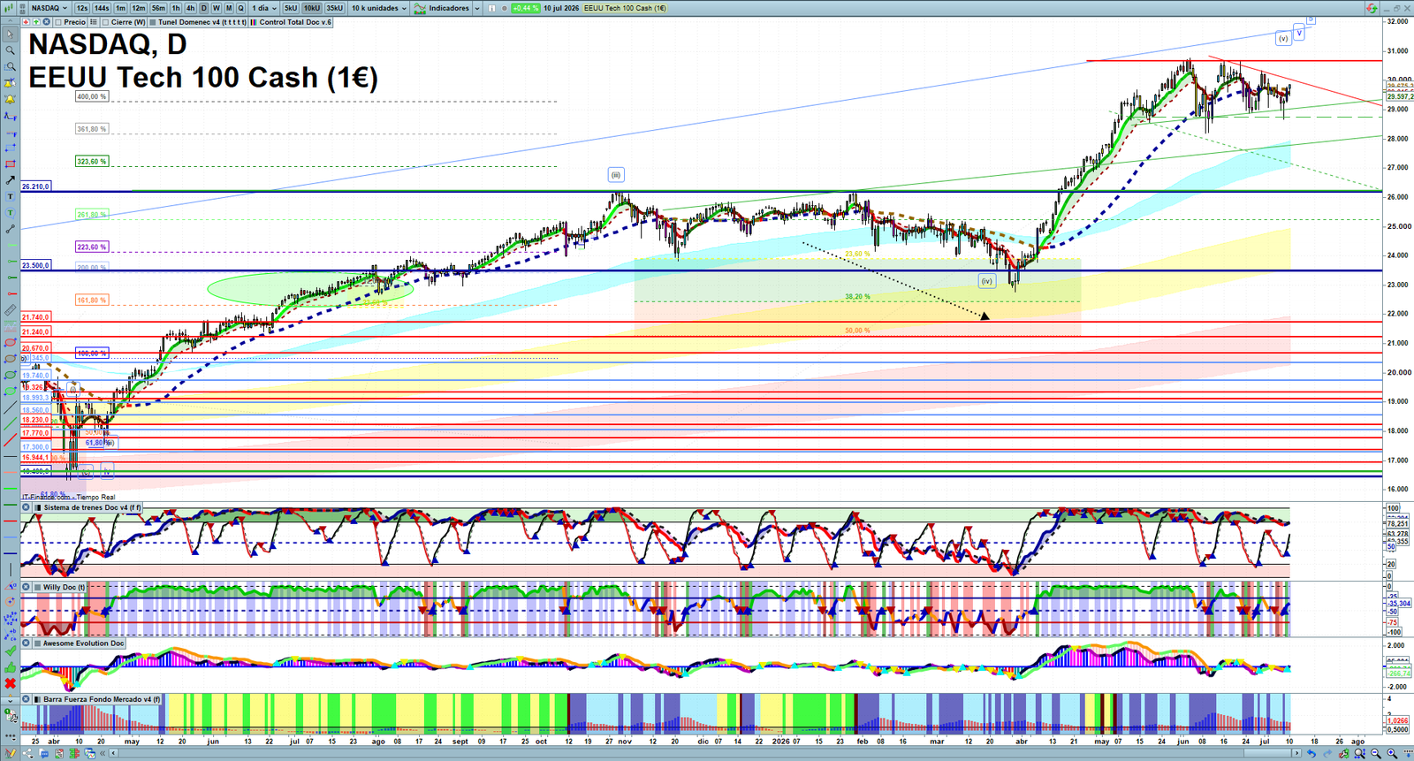
Task: Select the black arrow drawing tool
Action: (10, 180)
